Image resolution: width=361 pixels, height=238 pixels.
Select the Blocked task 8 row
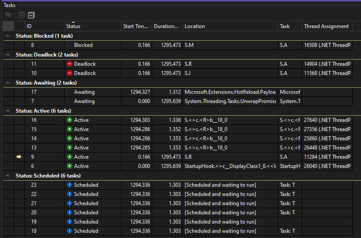coord(178,45)
